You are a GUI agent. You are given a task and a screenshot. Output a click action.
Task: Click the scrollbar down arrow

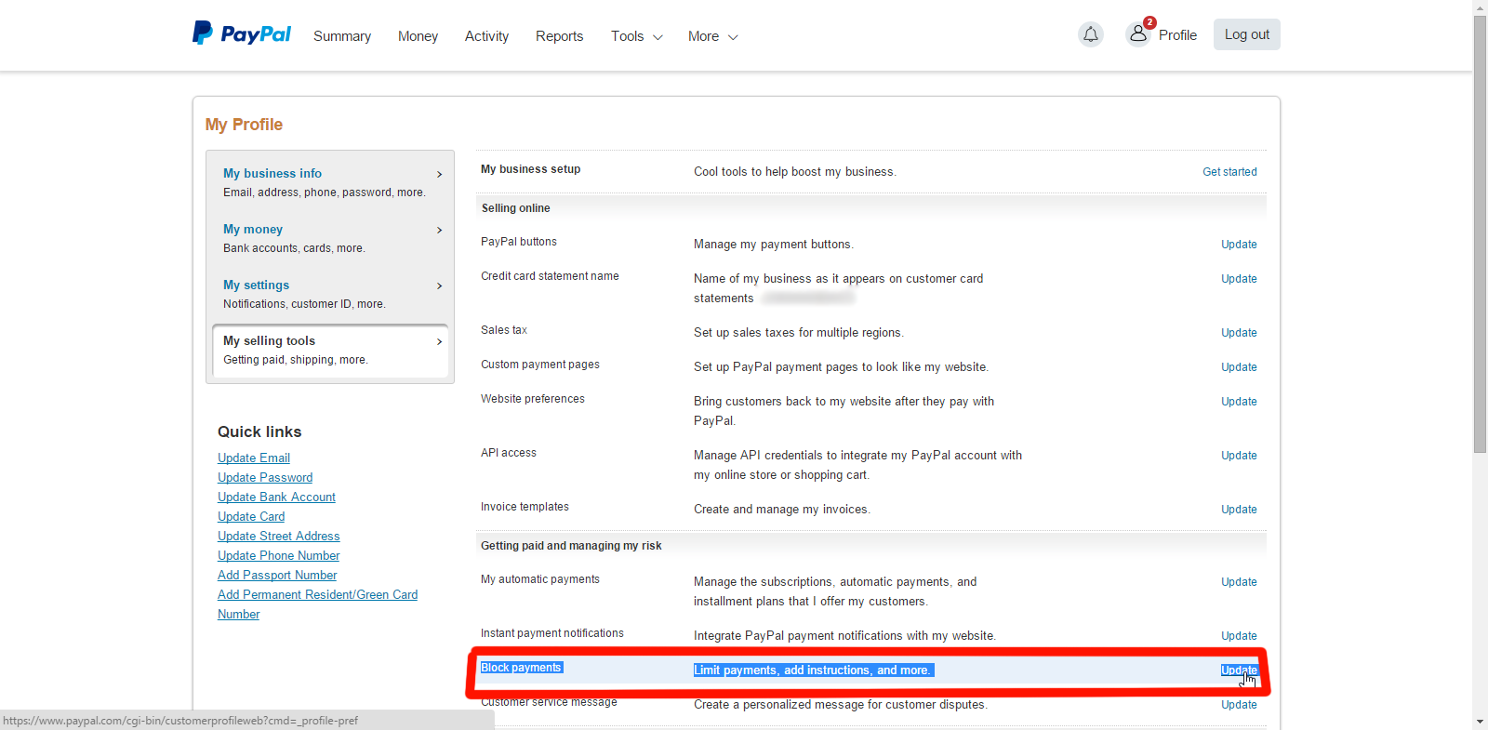(x=1480, y=722)
